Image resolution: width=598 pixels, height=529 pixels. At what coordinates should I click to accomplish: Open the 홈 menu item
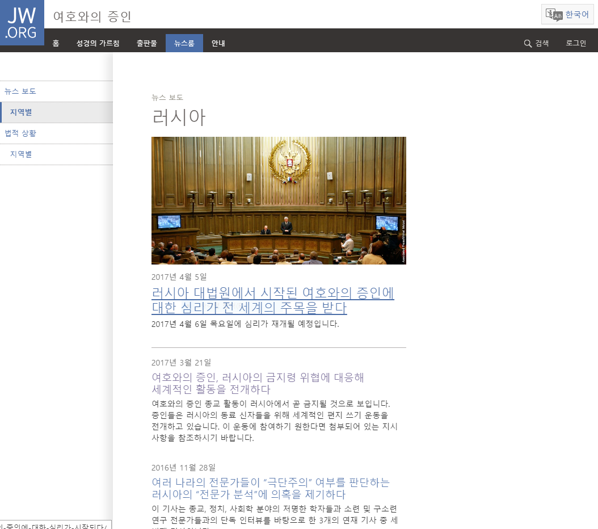point(56,43)
